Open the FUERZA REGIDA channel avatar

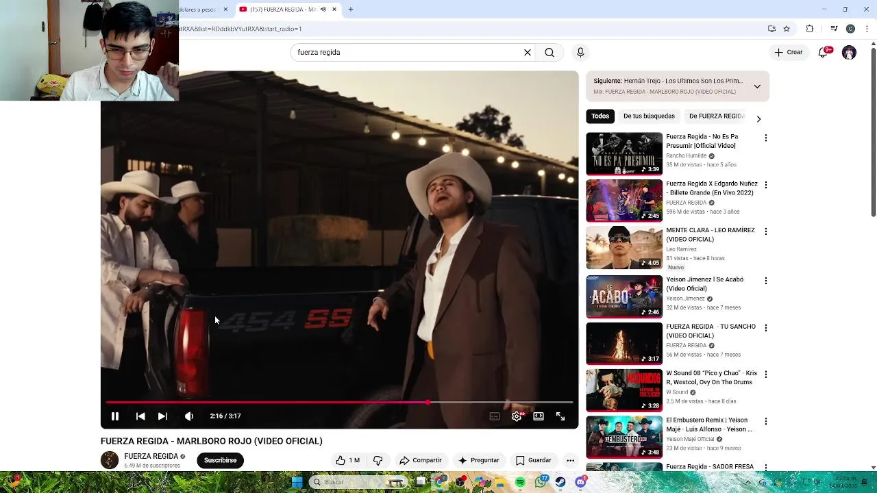[x=110, y=460]
